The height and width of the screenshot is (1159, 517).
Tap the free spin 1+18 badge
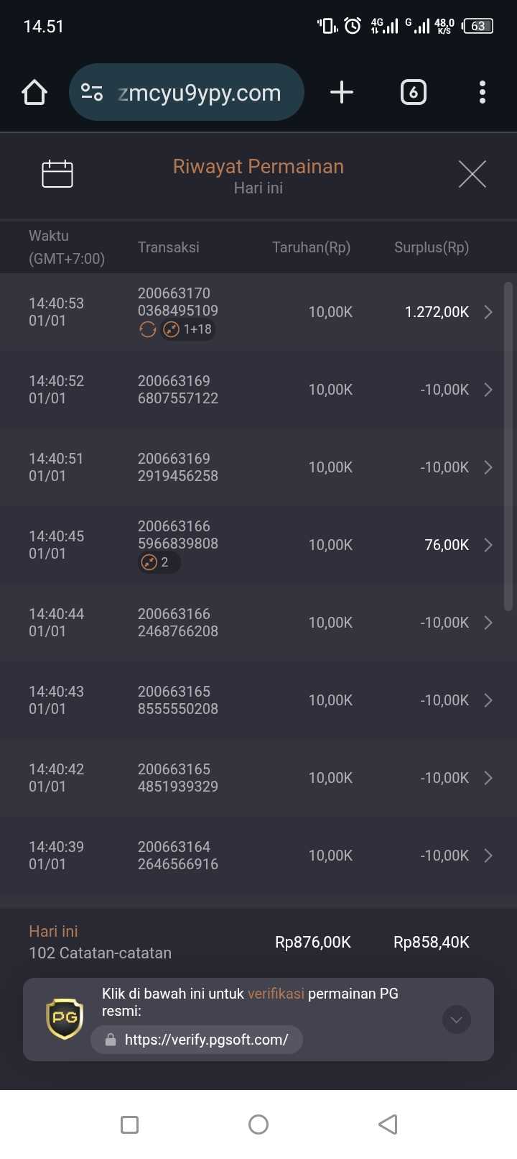click(x=188, y=329)
